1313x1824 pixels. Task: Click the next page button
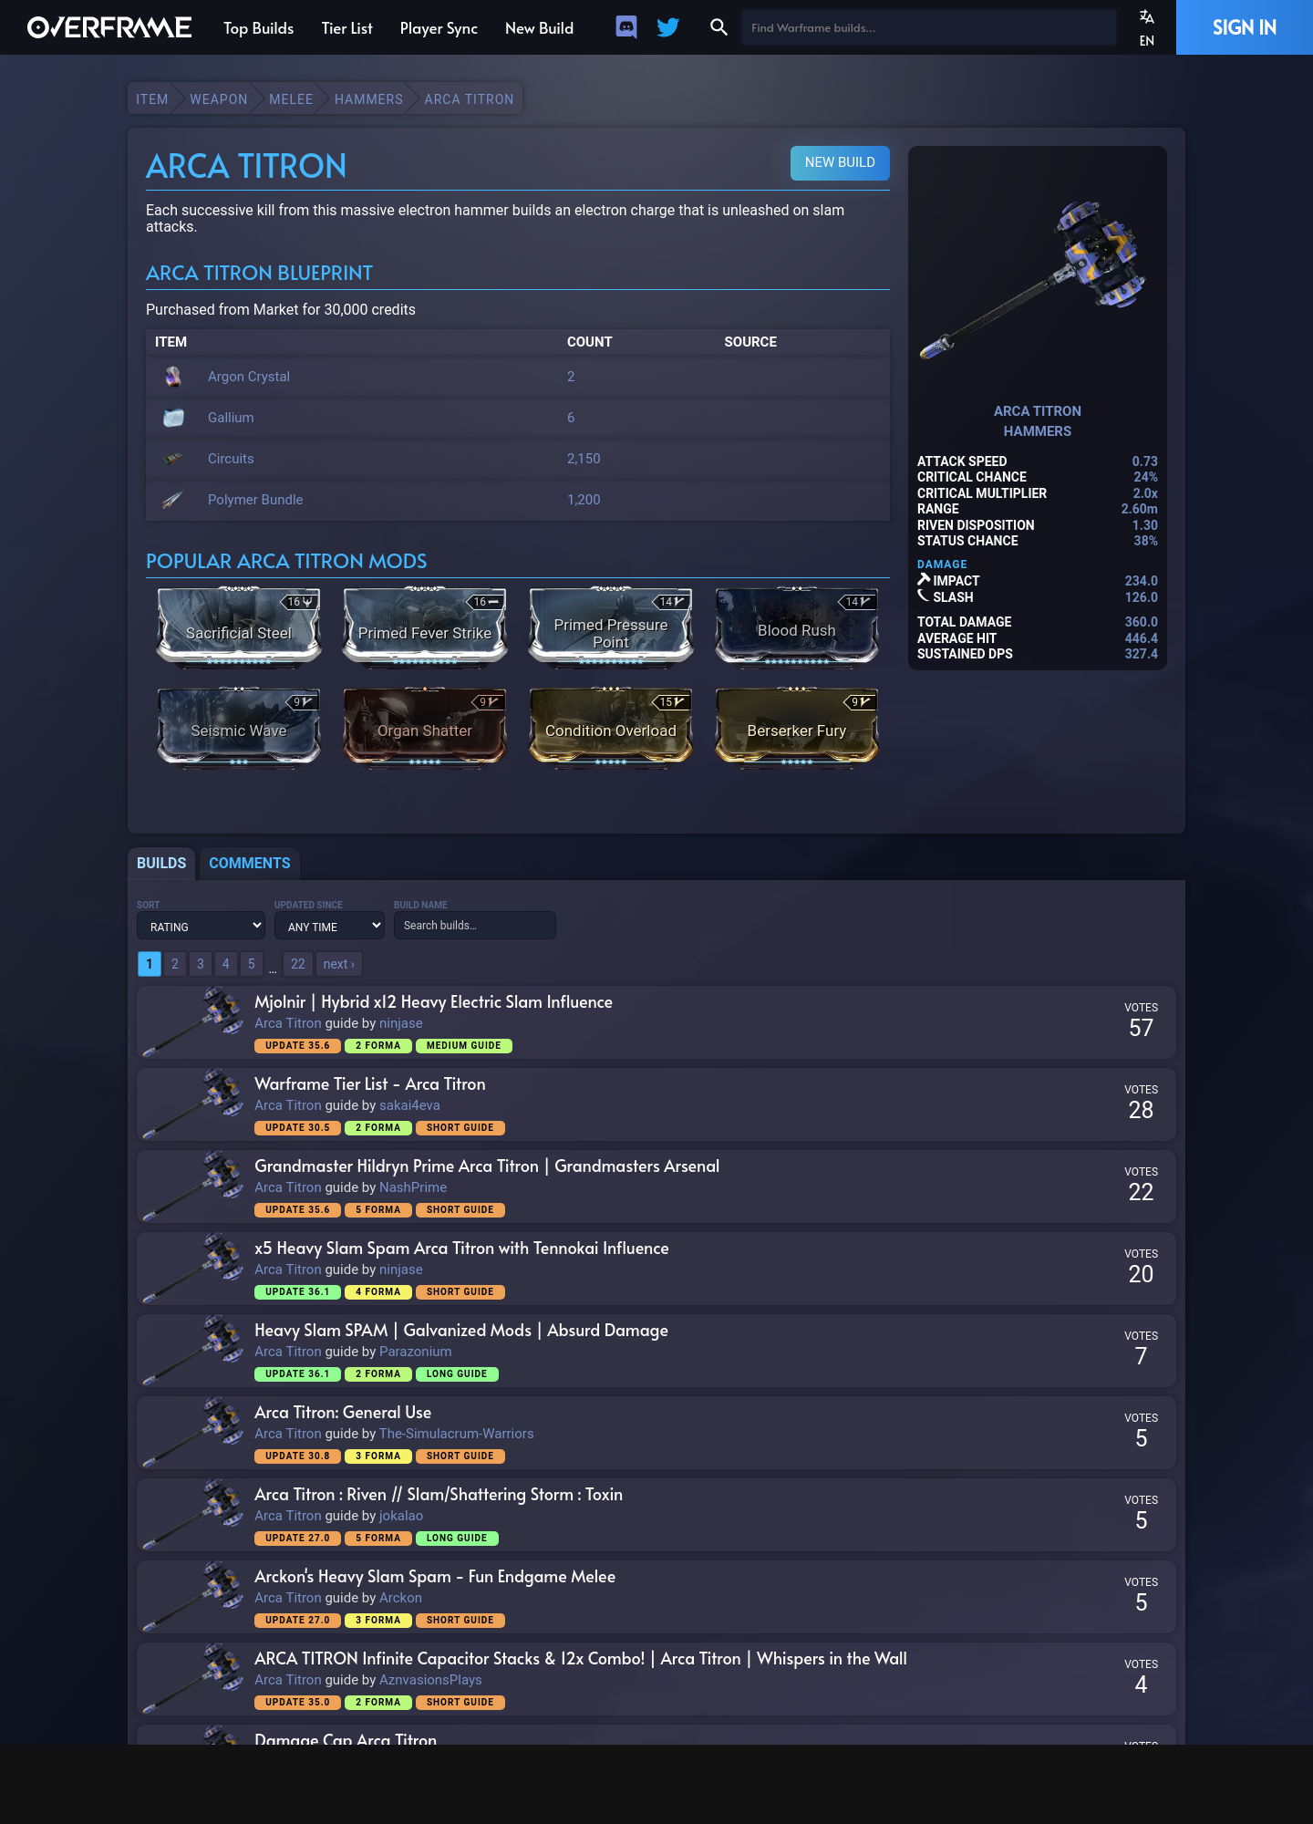[x=339, y=964]
